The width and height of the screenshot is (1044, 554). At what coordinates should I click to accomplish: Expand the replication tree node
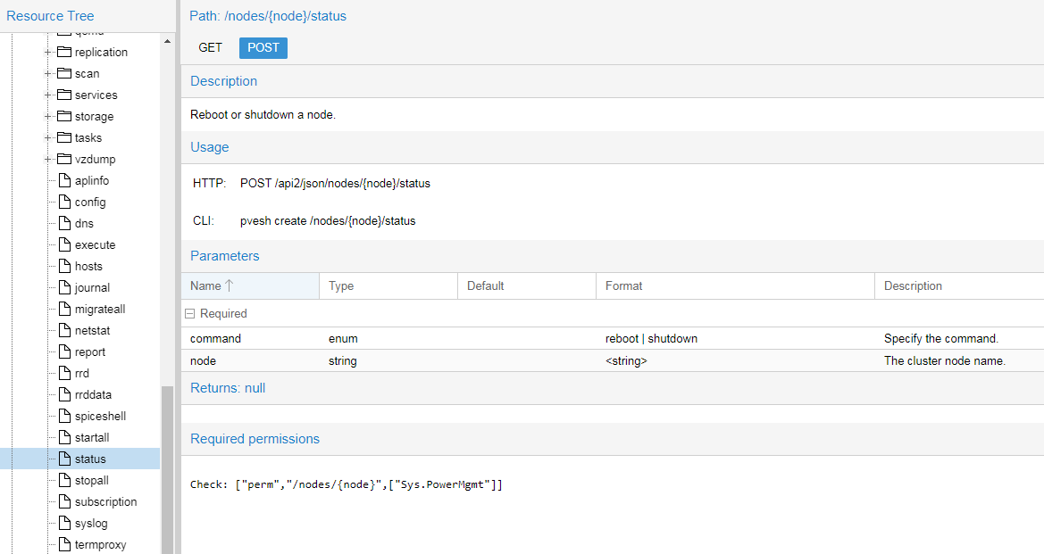[x=48, y=52]
